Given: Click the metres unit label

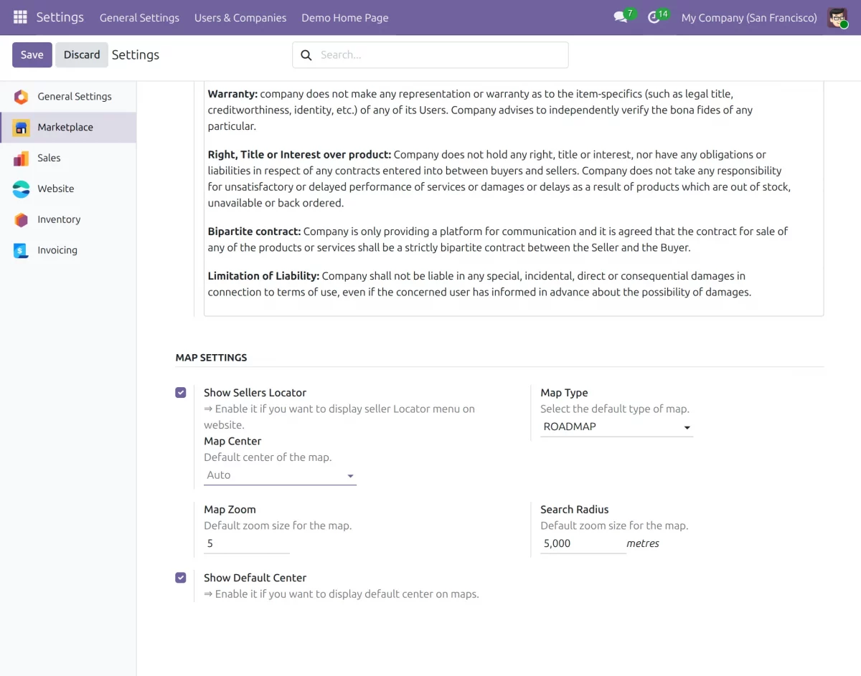Looking at the screenshot, I should pos(643,543).
